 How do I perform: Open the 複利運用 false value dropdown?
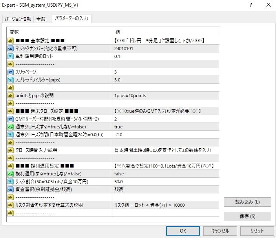[166, 174]
